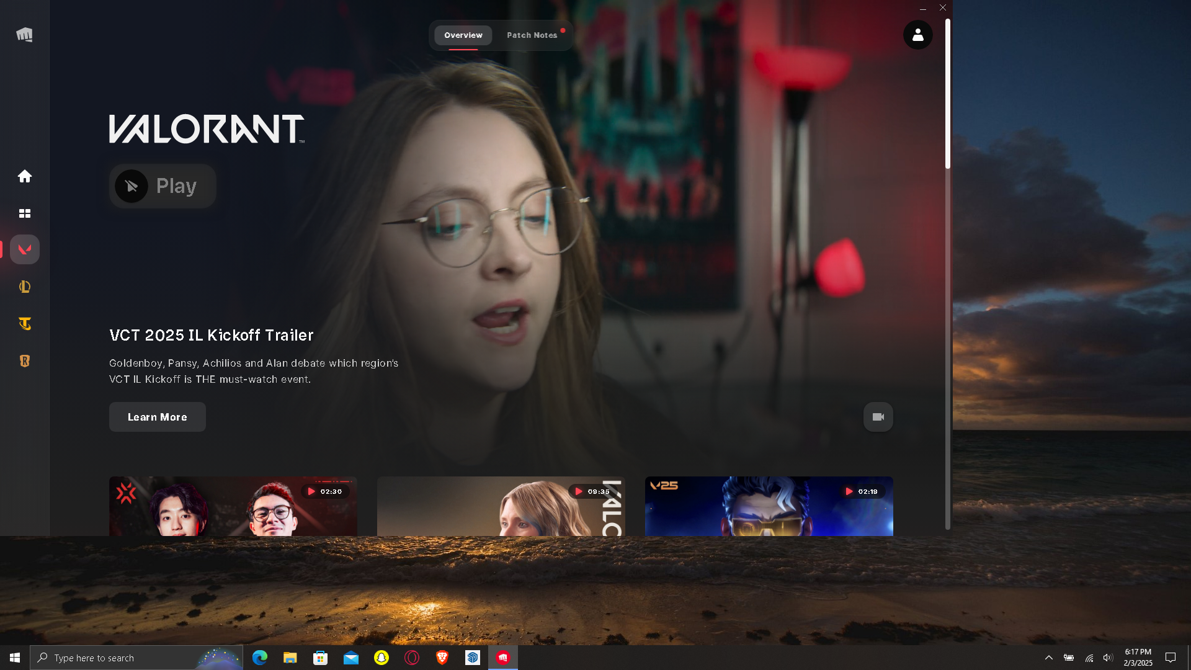Expand the hidden system tray icons
This screenshot has height=670, width=1191.
coord(1049,658)
